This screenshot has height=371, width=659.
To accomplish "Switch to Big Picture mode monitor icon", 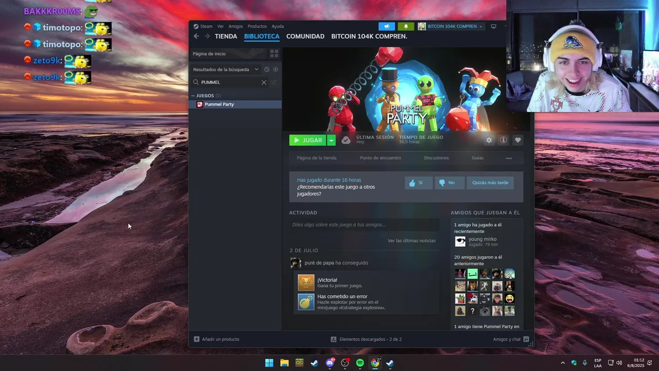I will point(493,26).
